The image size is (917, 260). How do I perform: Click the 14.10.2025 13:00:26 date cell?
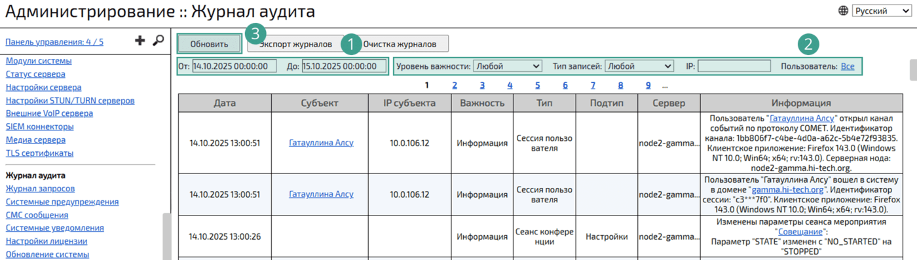(x=225, y=236)
